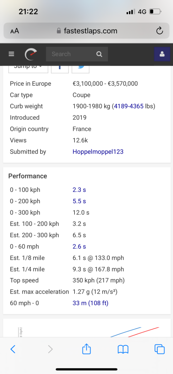This screenshot has width=173, height=374.
Task: Open Safari bookmarks book icon
Action: [x=123, y=349]
